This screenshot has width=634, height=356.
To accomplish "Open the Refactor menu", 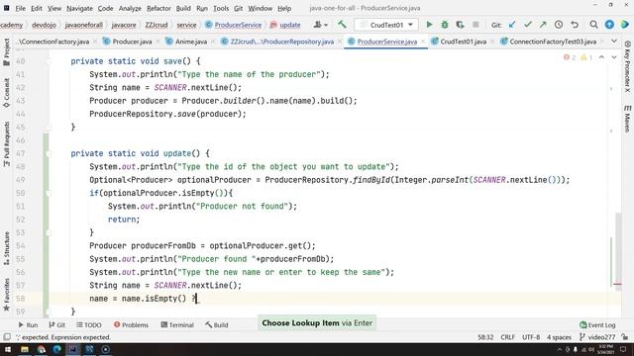I will tap(158, 8).
